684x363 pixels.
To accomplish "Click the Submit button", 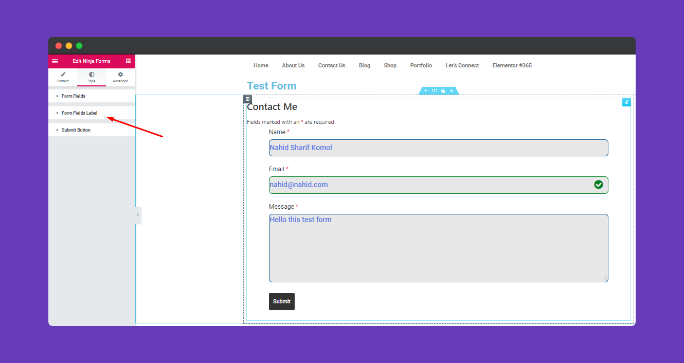I will tap(282, 301).
